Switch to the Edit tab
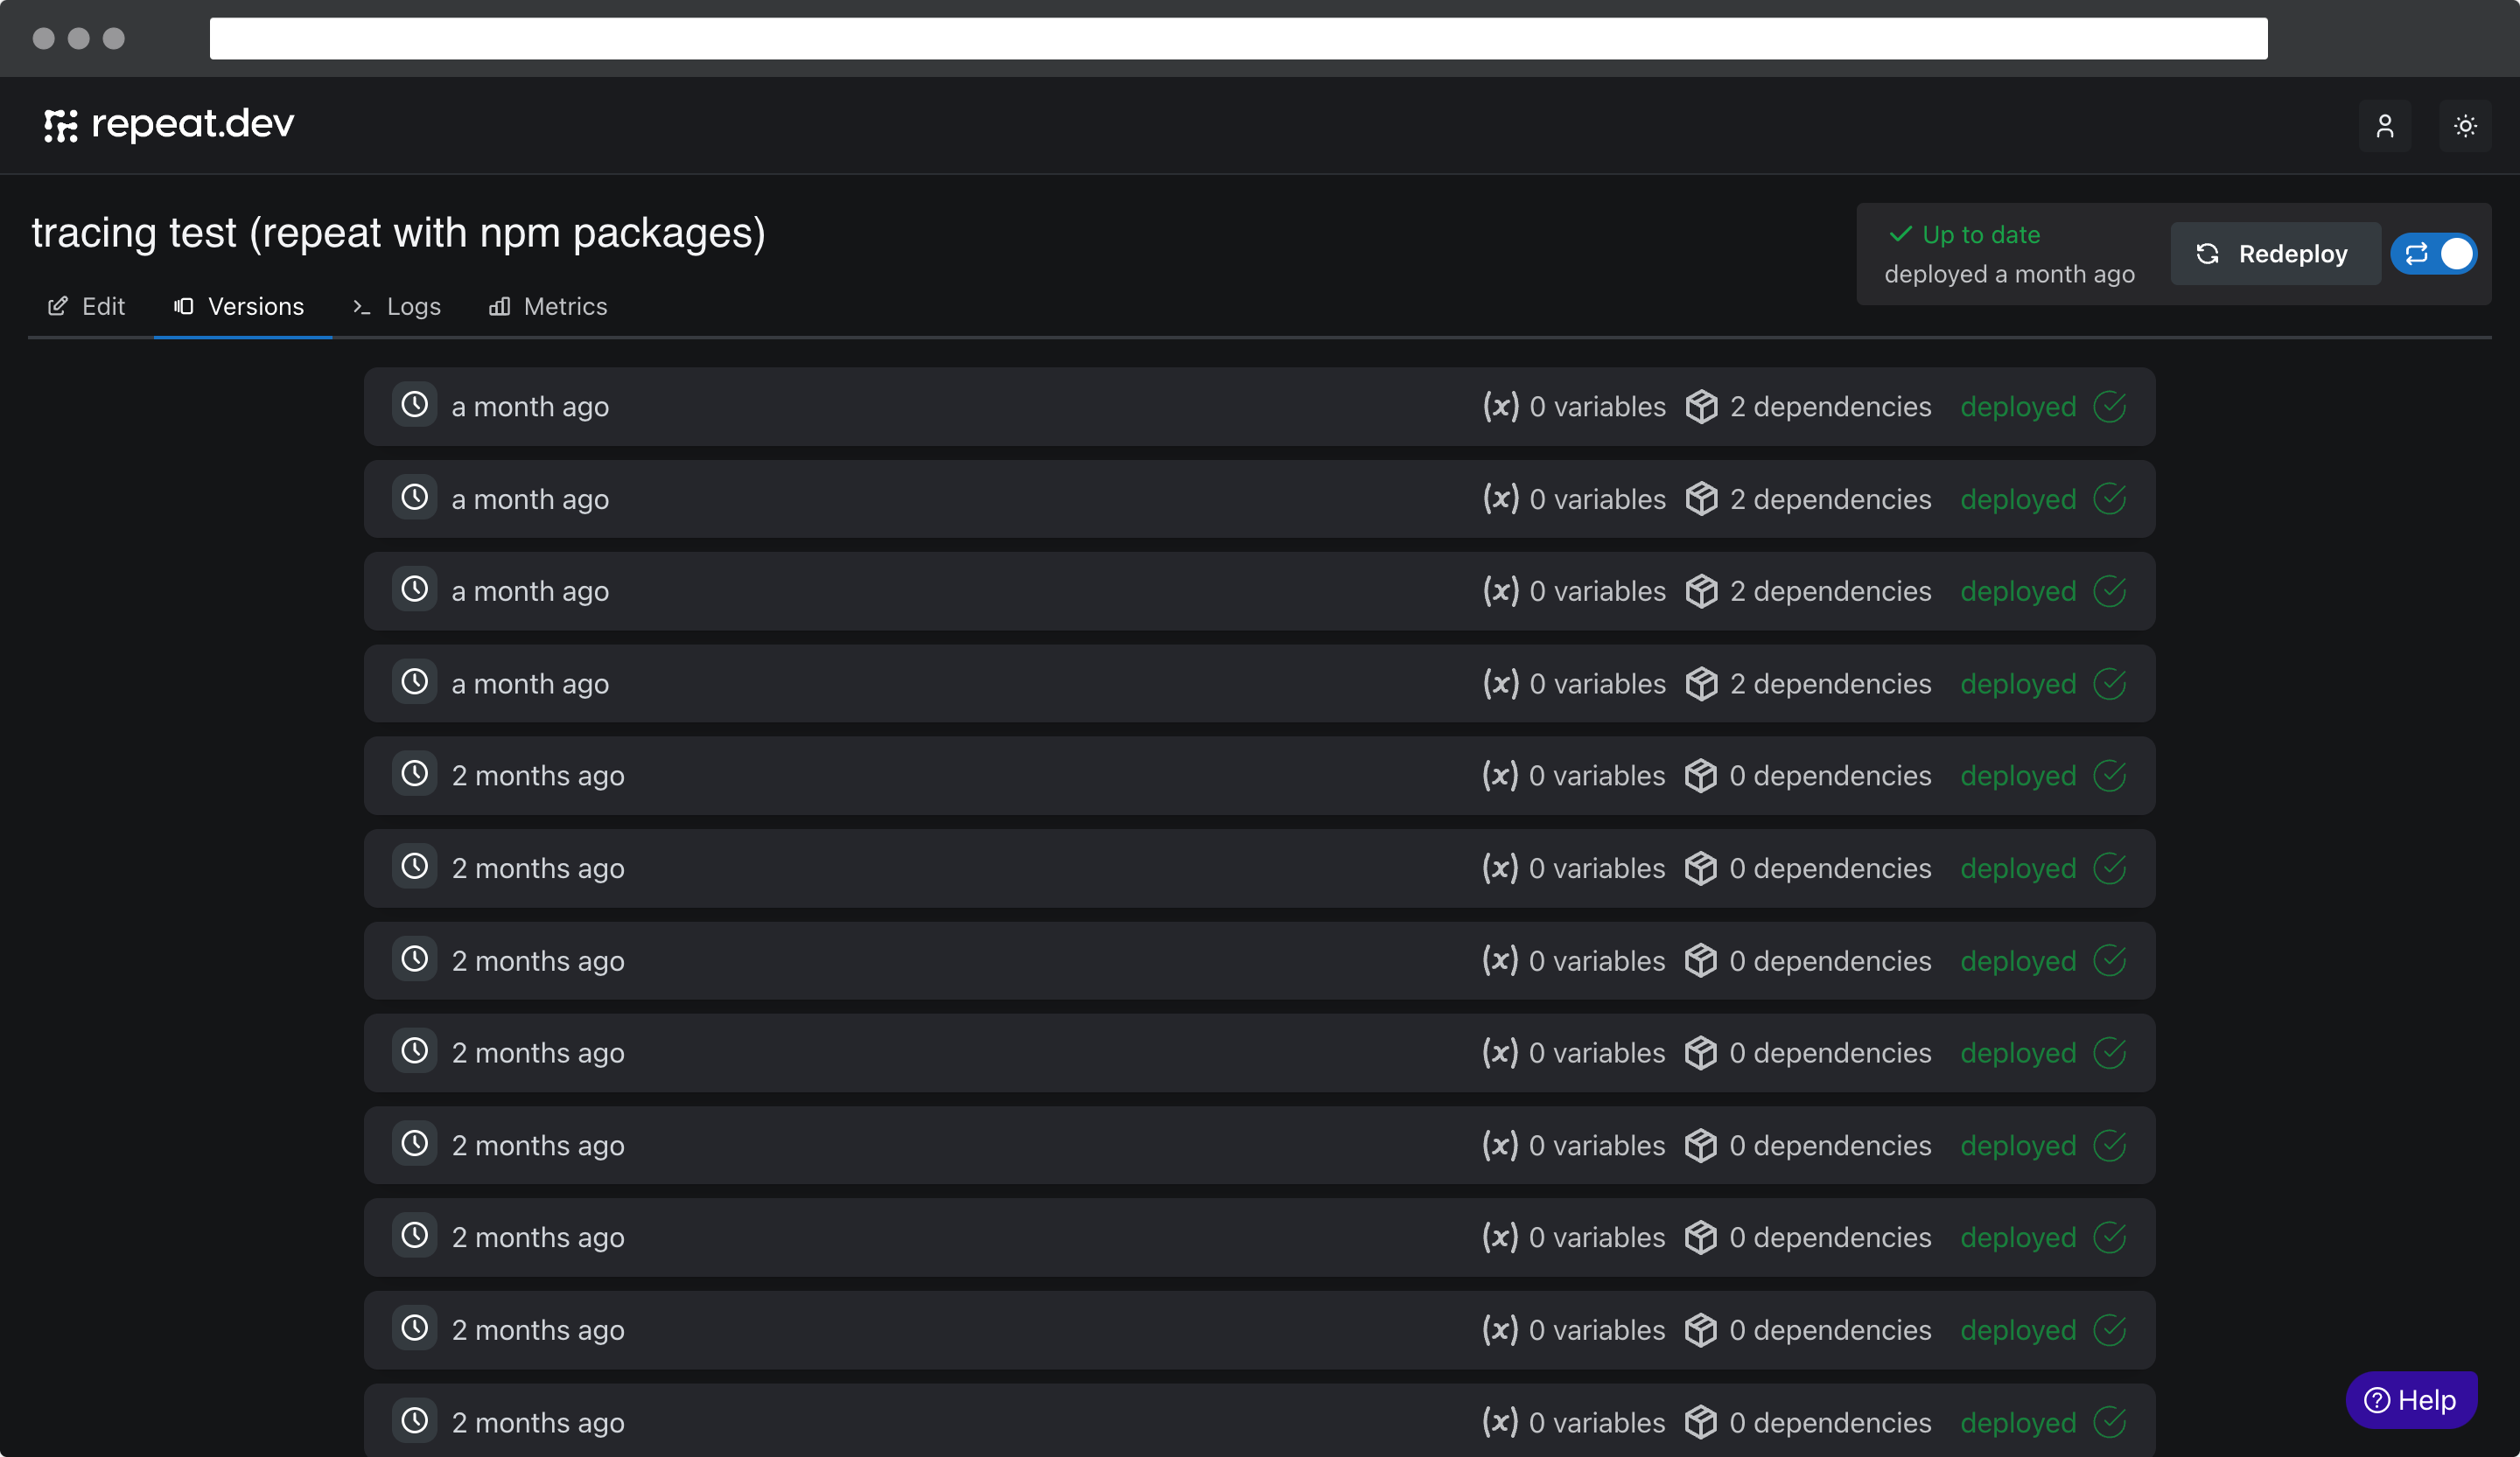Viewport: 2520px width, 1457px height. [87, 307]
